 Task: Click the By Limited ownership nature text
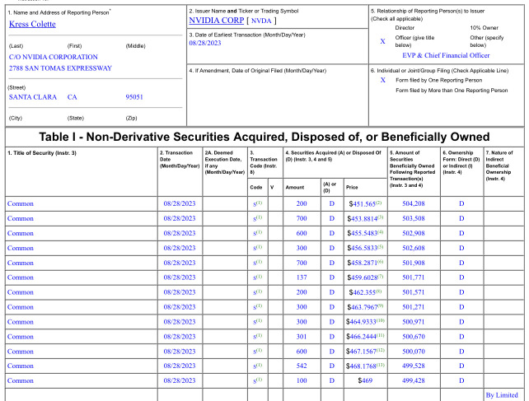[x=502, y=395]
